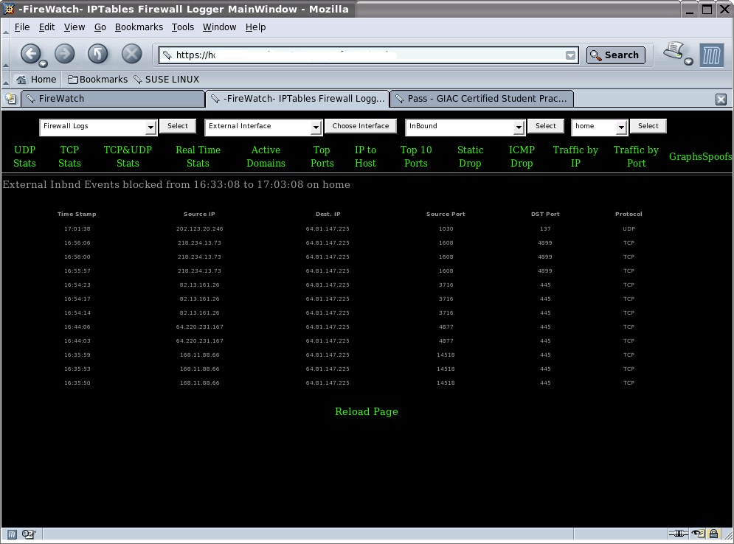Image resolution: width=734 pixels, height=544 pixels.
Task: Click the Back navigation arrow button
Action: (30, 54)
